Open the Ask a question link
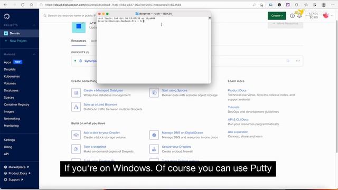The height and width of the screenshot is (190, 338). pyautogui.click(x=238, y=132)
